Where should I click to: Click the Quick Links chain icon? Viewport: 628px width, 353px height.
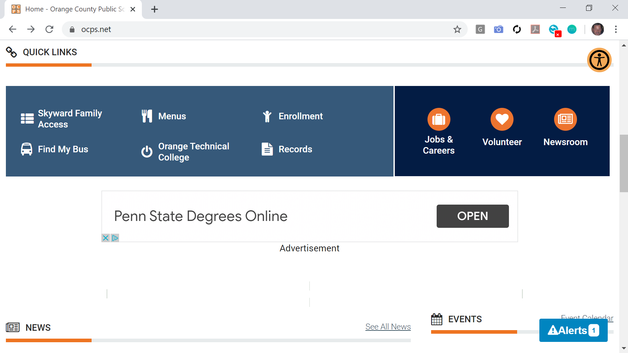point(11,52)
